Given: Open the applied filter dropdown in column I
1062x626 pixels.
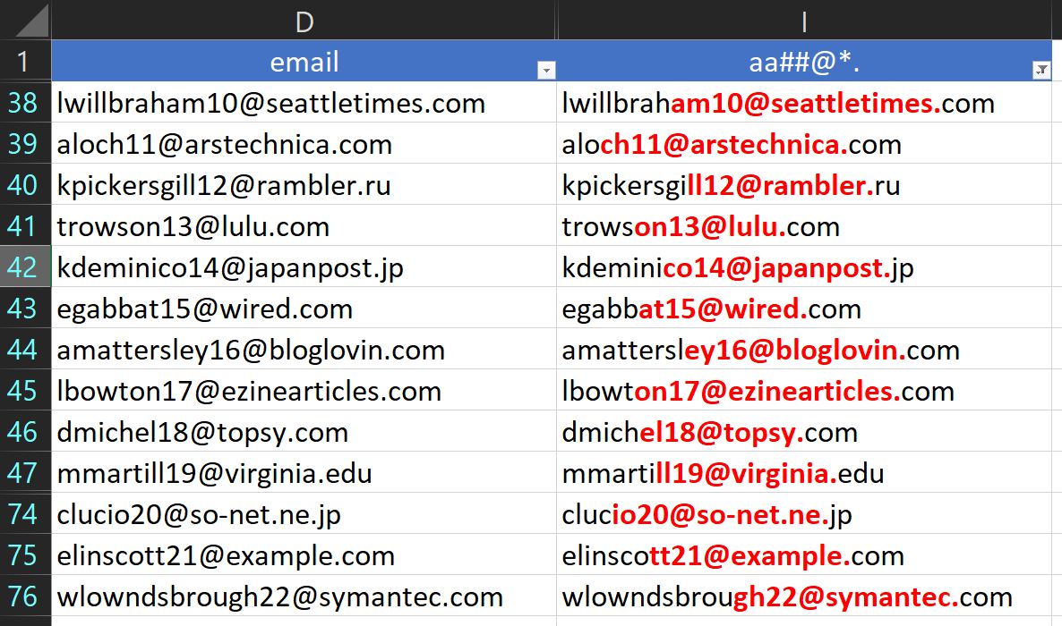Looking at the screenshot, I should 1041,71.
